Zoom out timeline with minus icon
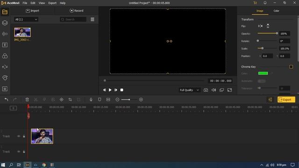The width and height of the screenshot is (299, 168). click(x=117, y=99)
